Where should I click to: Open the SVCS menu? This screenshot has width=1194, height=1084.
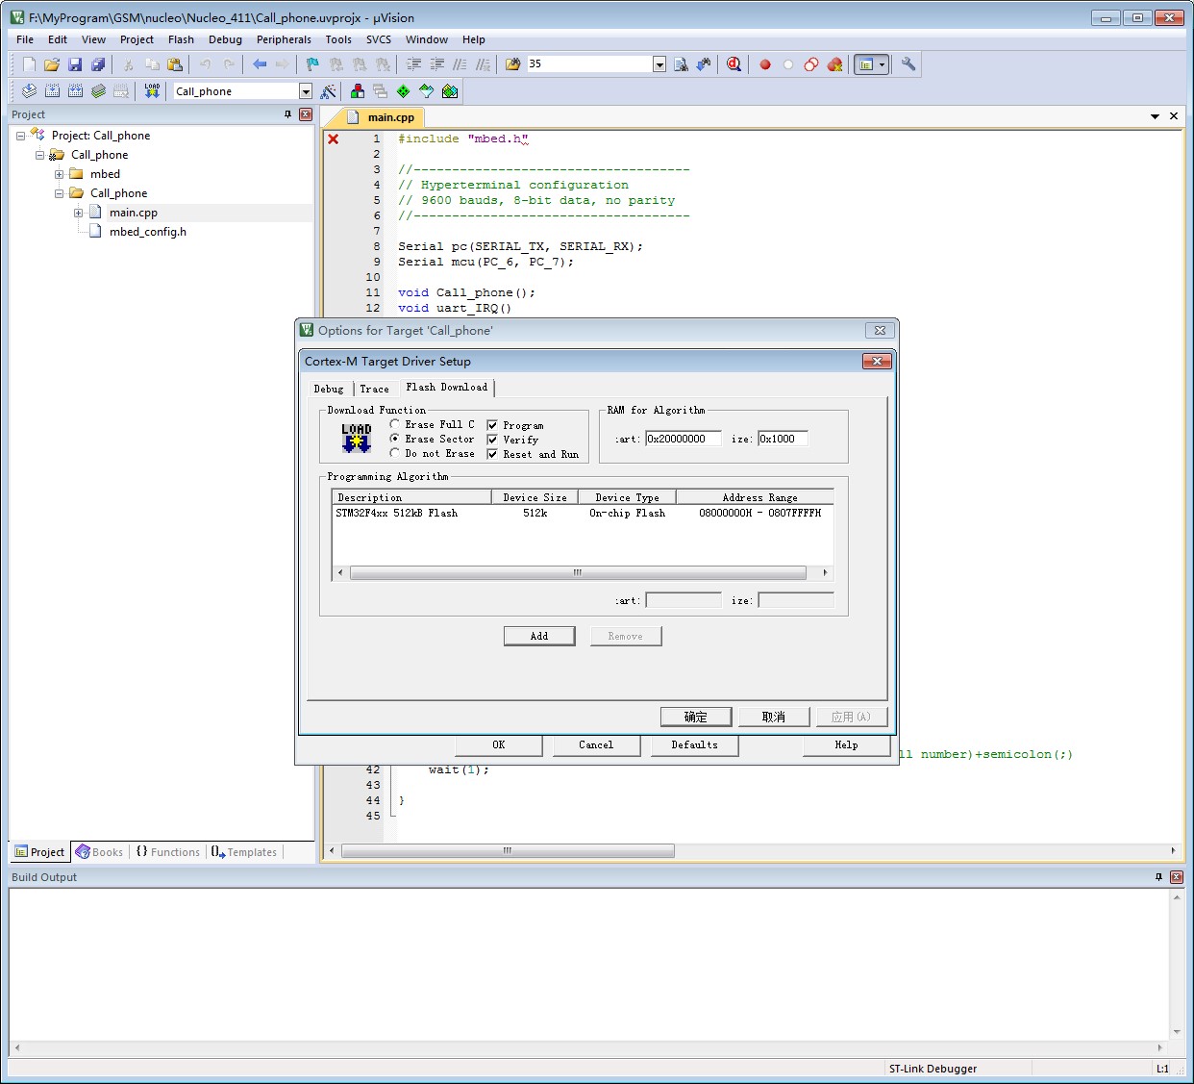[x=379, y=39]
